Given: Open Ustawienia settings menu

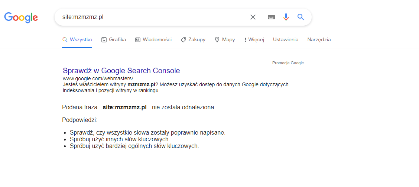Looking at the screenshot, I should pos(286,40).
